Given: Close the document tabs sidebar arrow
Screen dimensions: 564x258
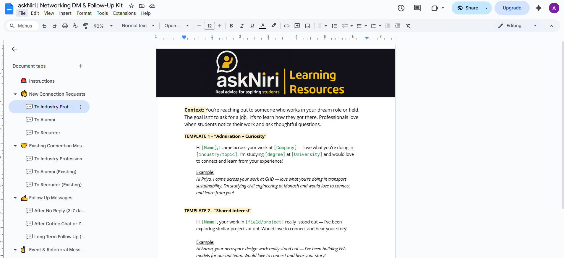Looking at the screenshot, I should (14, 49).
